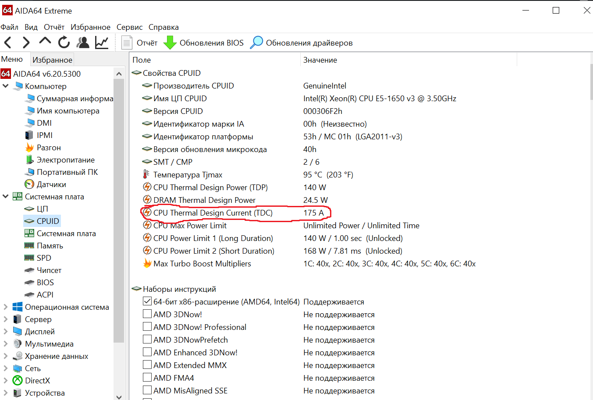Click the report page icon in toolbar
Viewport: 593px width, 400px height.
[127, 42]
